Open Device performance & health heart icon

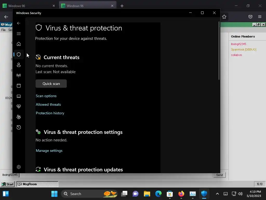tap(19, 107)
